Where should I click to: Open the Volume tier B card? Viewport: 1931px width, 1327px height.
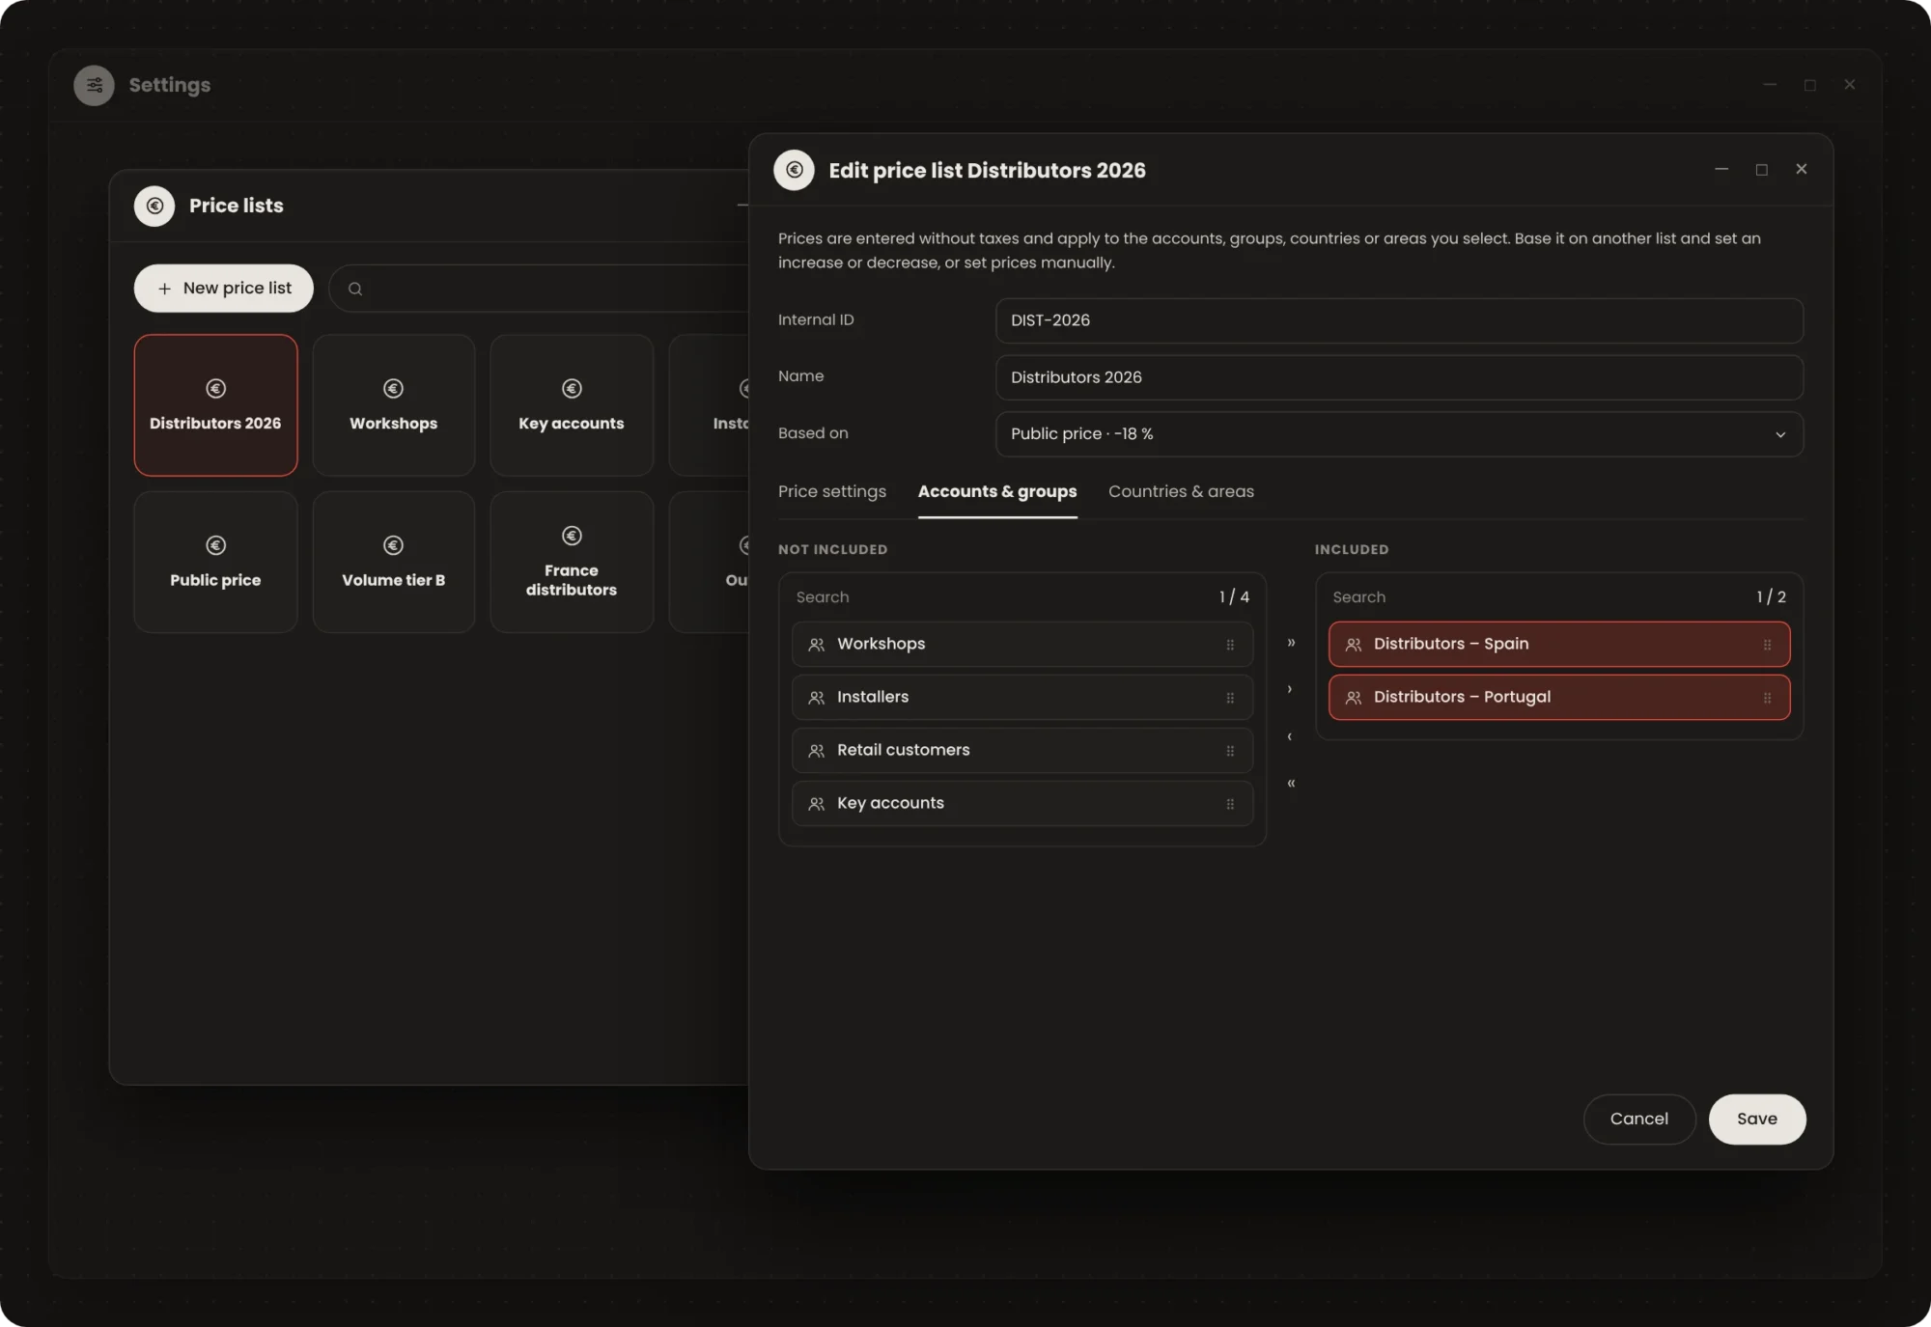[394, 562]
